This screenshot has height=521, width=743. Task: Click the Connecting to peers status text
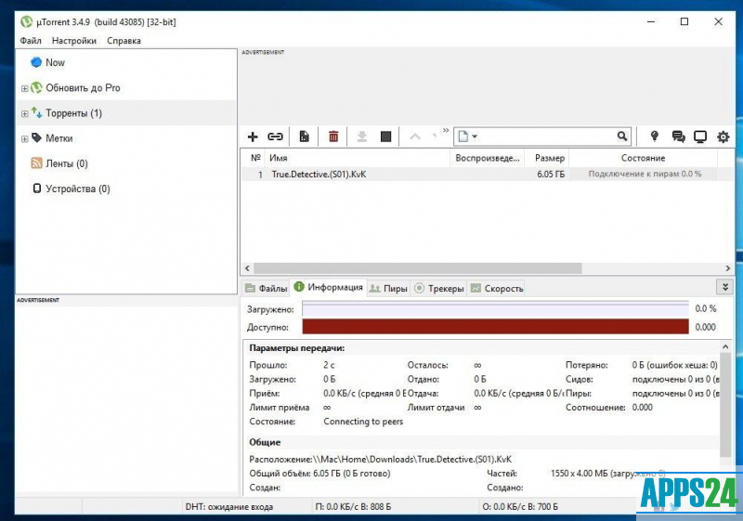point(363,422)
